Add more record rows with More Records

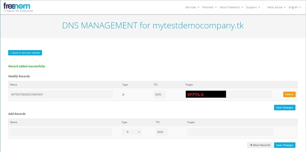[260, 145]
